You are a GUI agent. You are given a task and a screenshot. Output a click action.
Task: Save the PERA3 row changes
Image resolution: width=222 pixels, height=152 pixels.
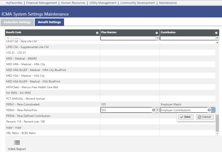(x=186, y=117)
